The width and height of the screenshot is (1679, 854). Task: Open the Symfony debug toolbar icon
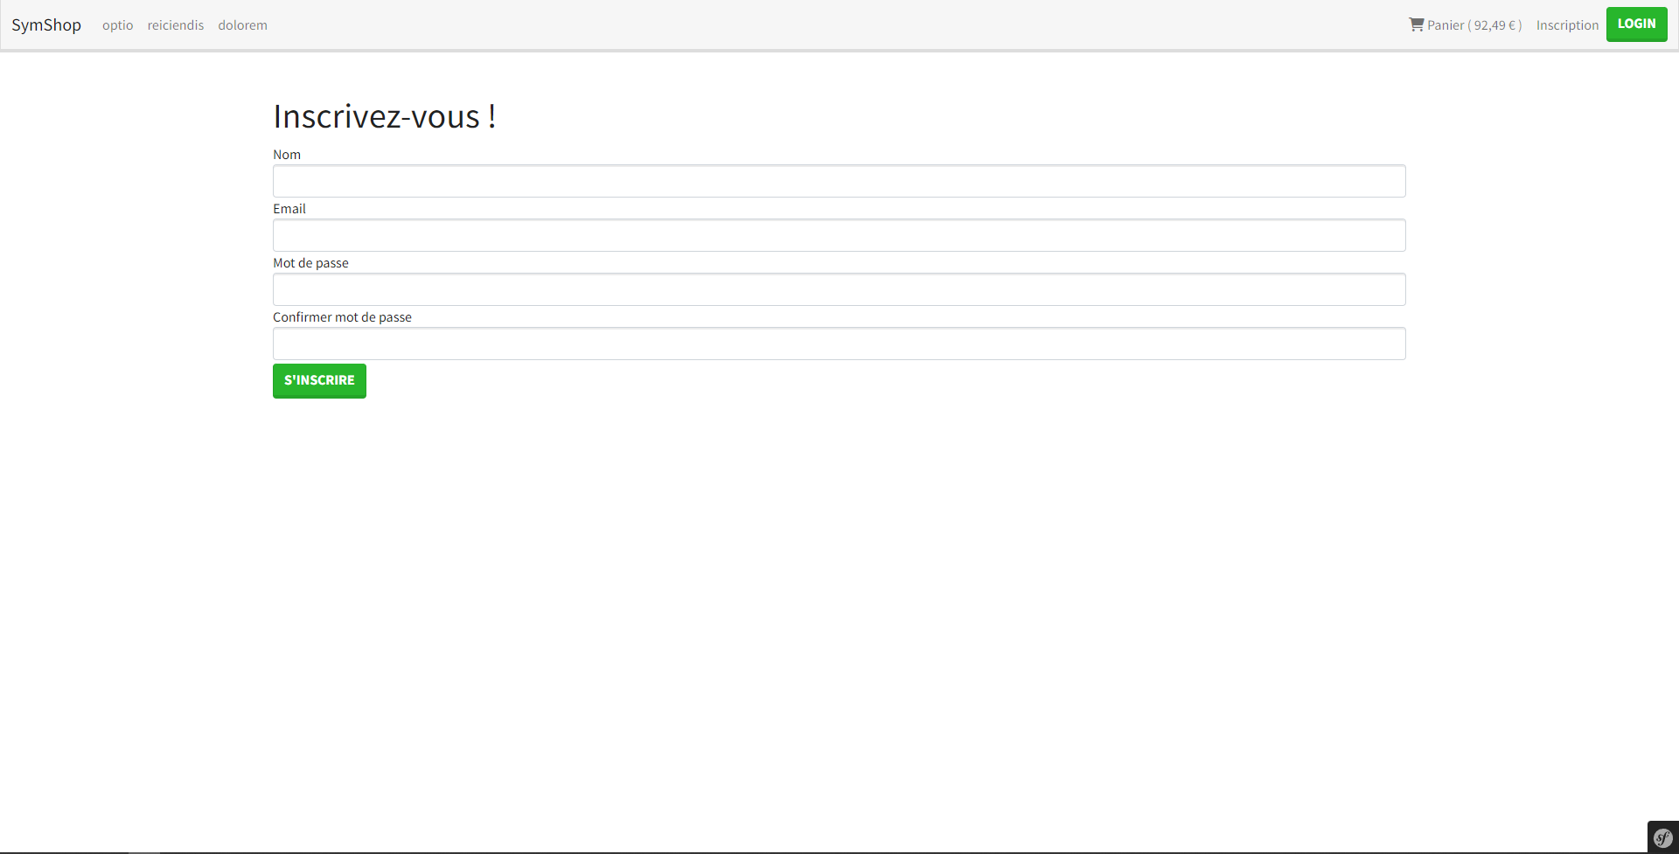(x=1662, y=838)
